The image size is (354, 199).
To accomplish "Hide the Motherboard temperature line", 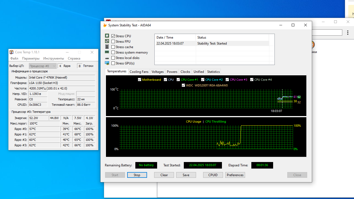I will 140,80.
